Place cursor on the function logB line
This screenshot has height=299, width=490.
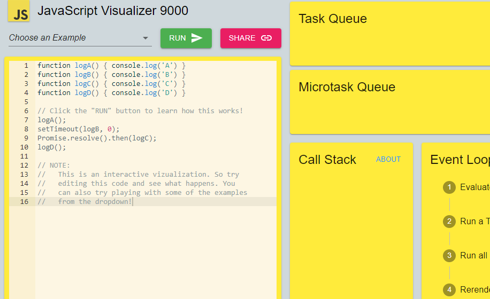pyautogui.click(x=112, y=75)
